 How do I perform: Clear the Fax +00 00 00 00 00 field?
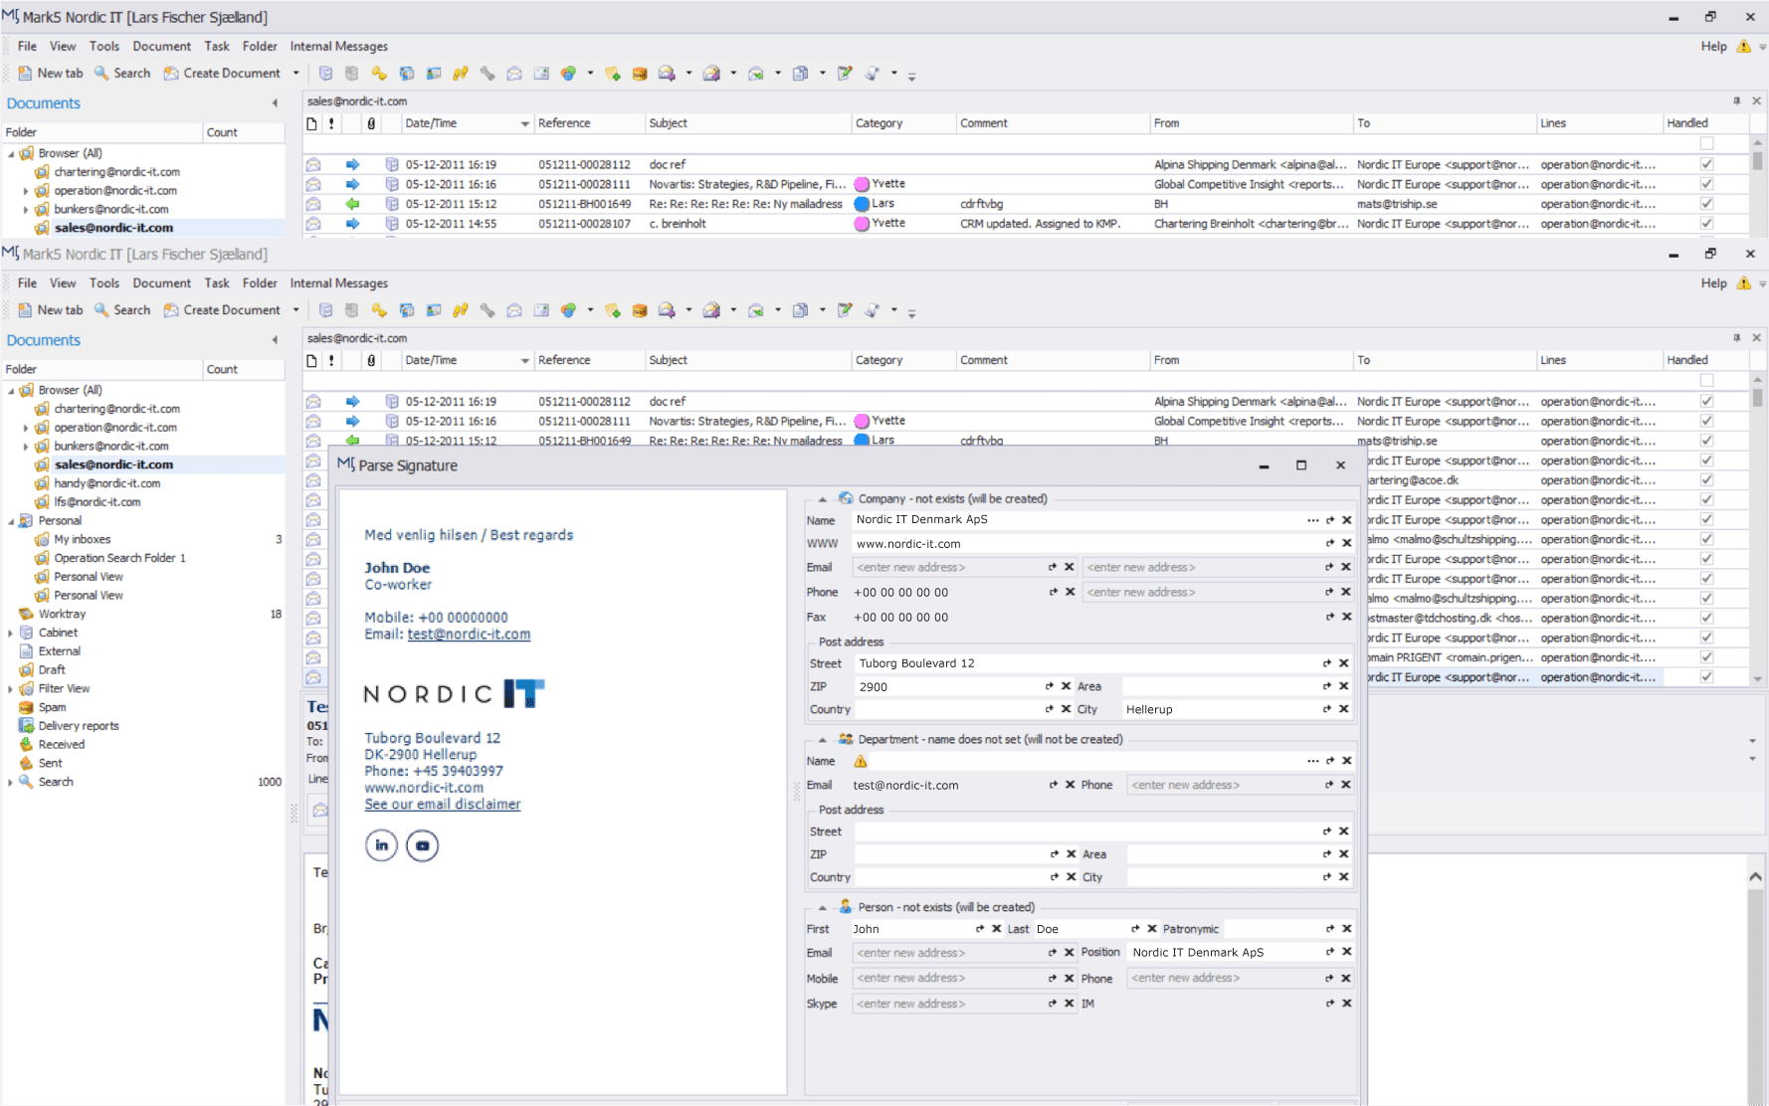click(1346, 617)
